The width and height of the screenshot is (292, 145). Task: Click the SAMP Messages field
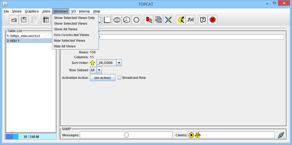point(126,135)
